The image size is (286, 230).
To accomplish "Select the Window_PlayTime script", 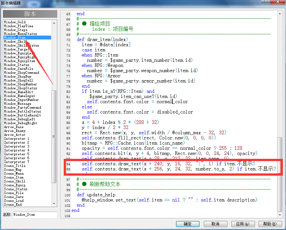I will point(19,26).
